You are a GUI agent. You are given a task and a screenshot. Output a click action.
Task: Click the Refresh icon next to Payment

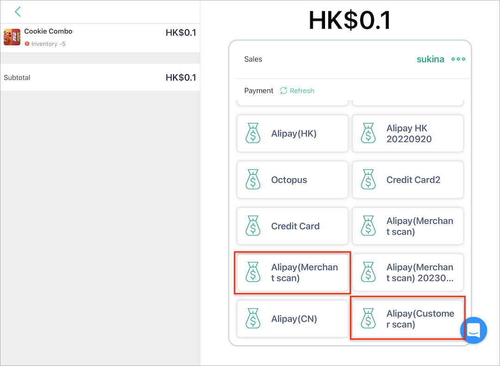[x=283, y=91]
